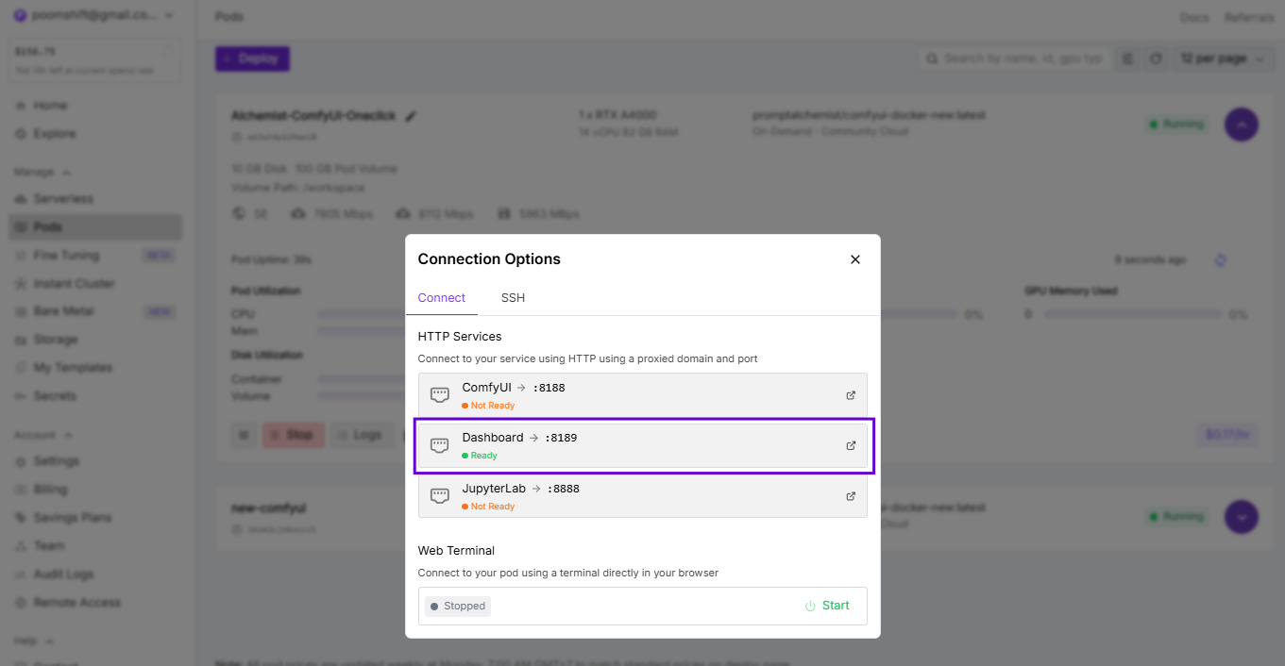Open the pod menu icon beside Stop
Screen dimensions: 1285x666
(244, 435)
